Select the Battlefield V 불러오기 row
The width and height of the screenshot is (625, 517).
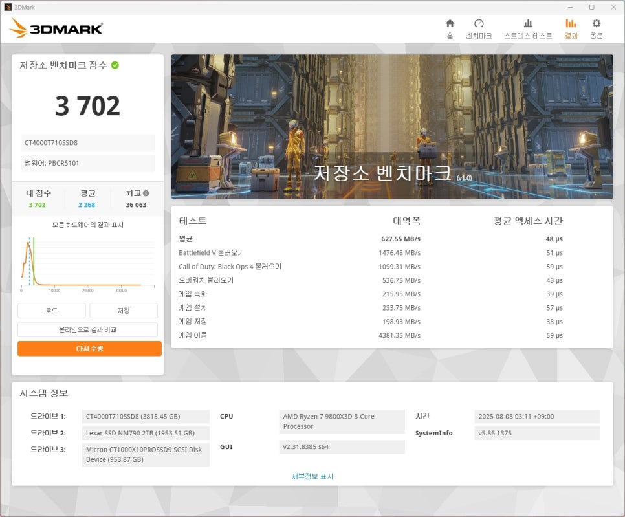click(x=371, y=253)
